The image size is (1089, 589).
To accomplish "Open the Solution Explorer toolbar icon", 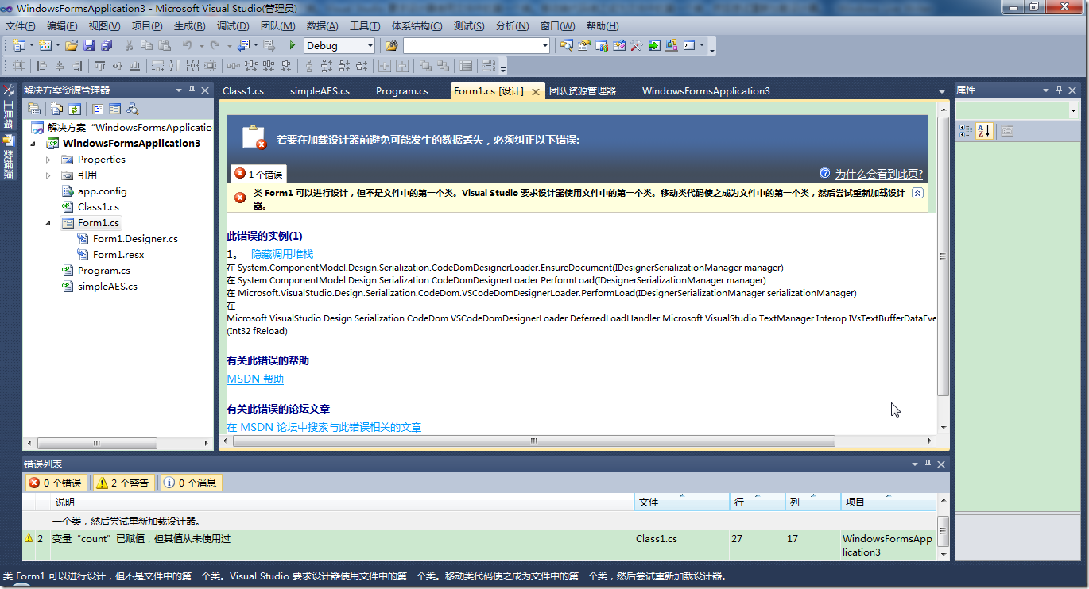I will tap(567, 45).
